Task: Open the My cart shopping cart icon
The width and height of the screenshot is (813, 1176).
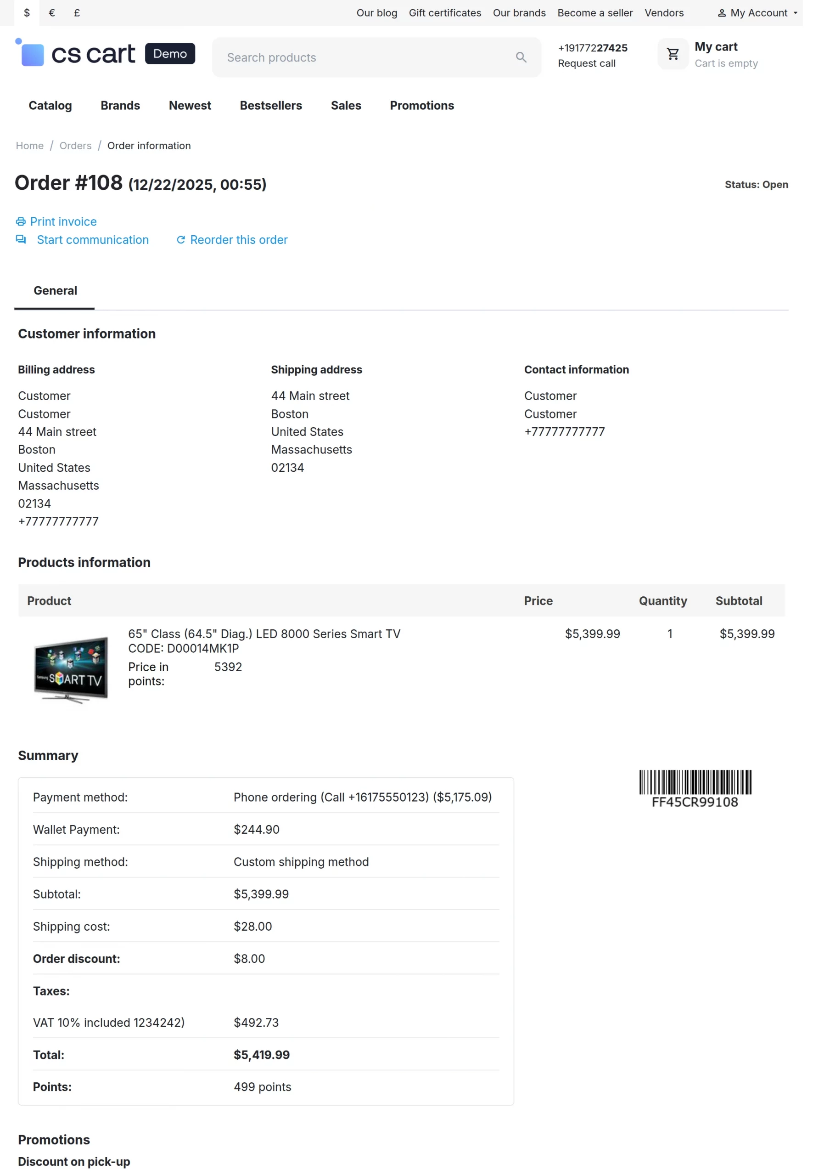Action: coord(673,54)
